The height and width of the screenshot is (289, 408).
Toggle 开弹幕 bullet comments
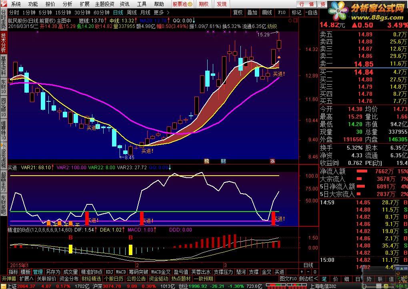click(x=8, y=279)
